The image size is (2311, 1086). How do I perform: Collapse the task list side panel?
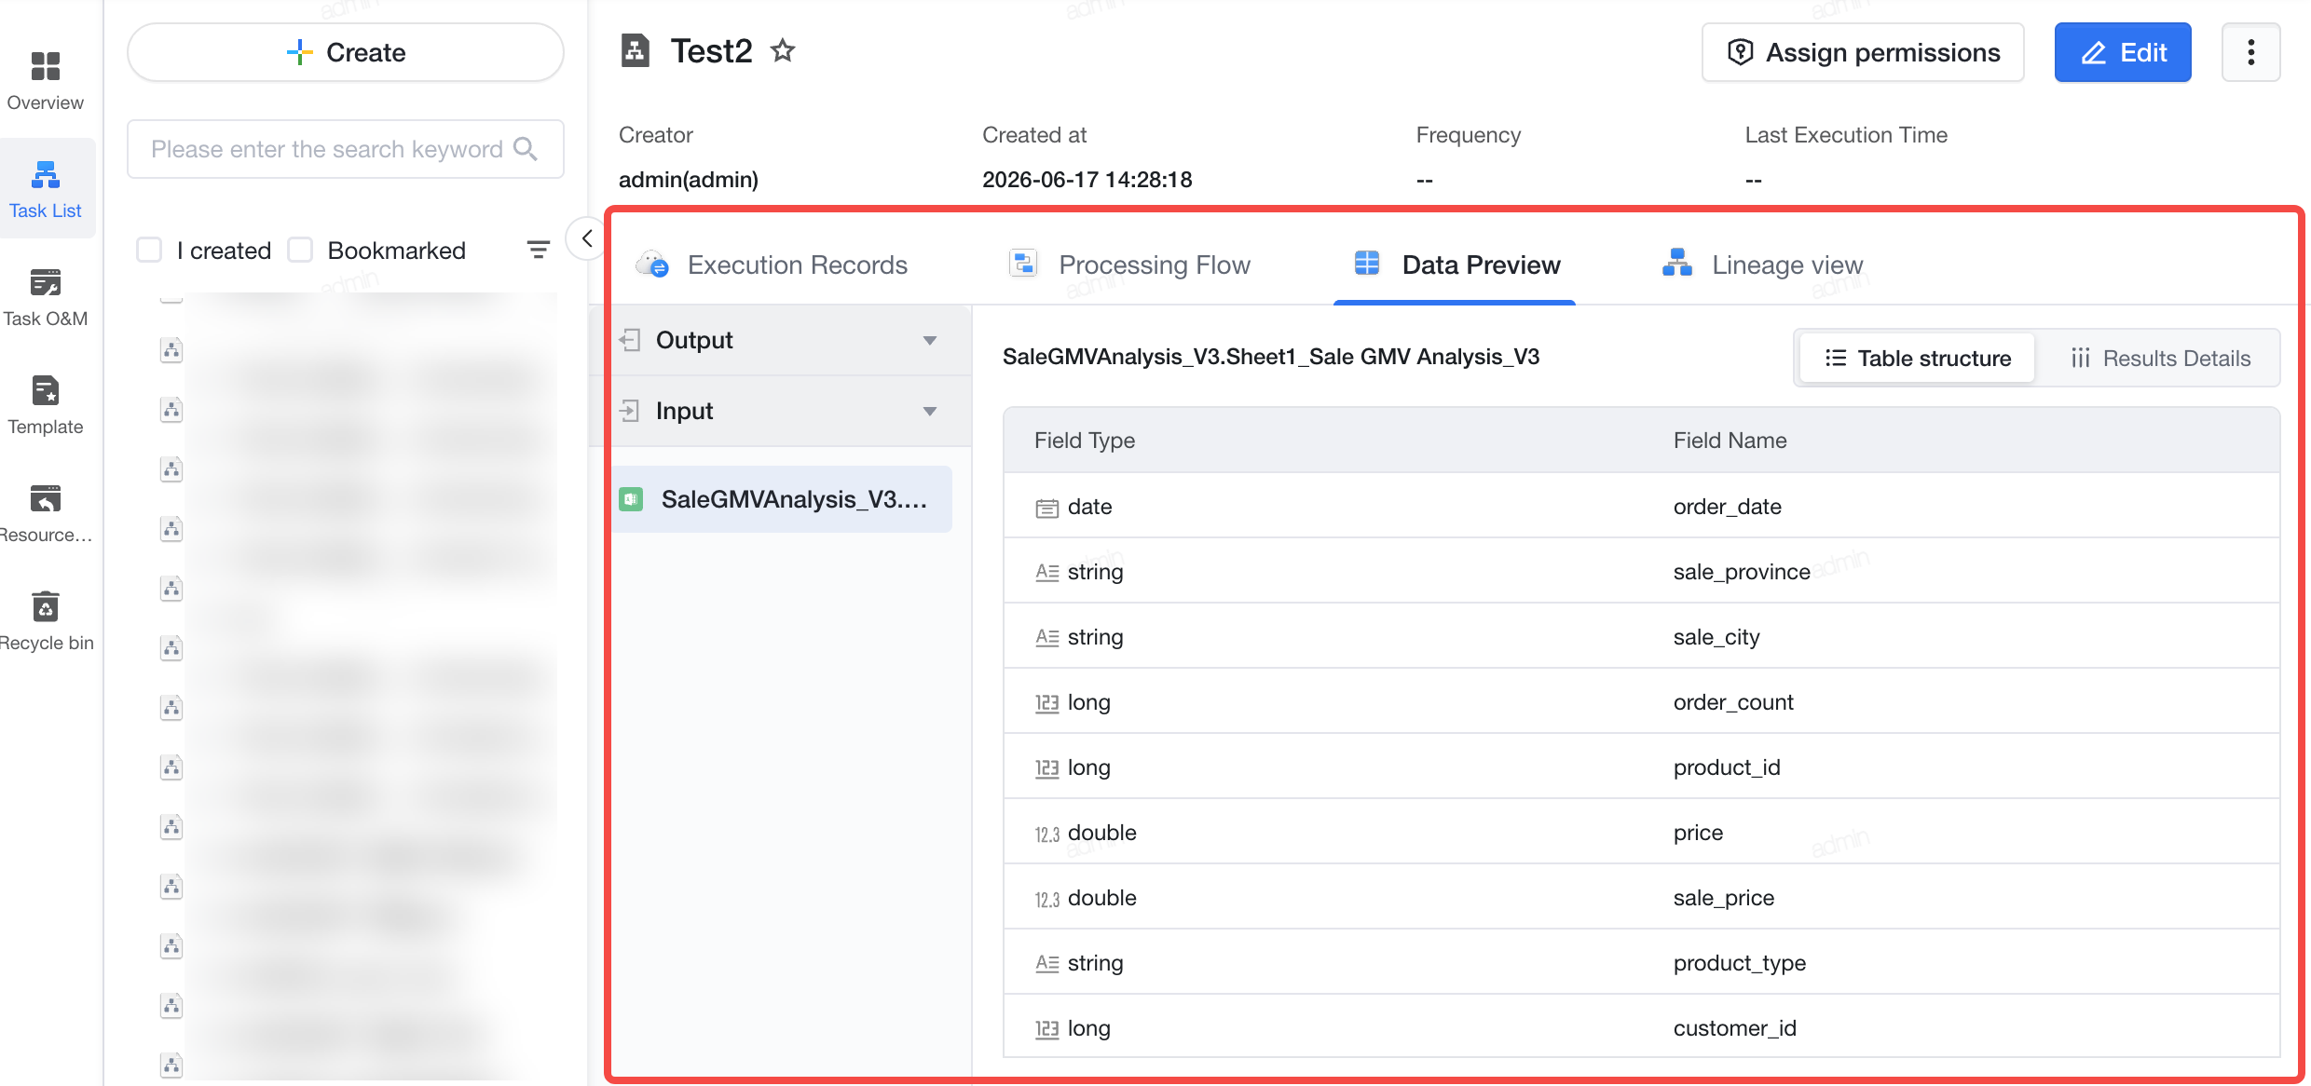tap(586, 239)
